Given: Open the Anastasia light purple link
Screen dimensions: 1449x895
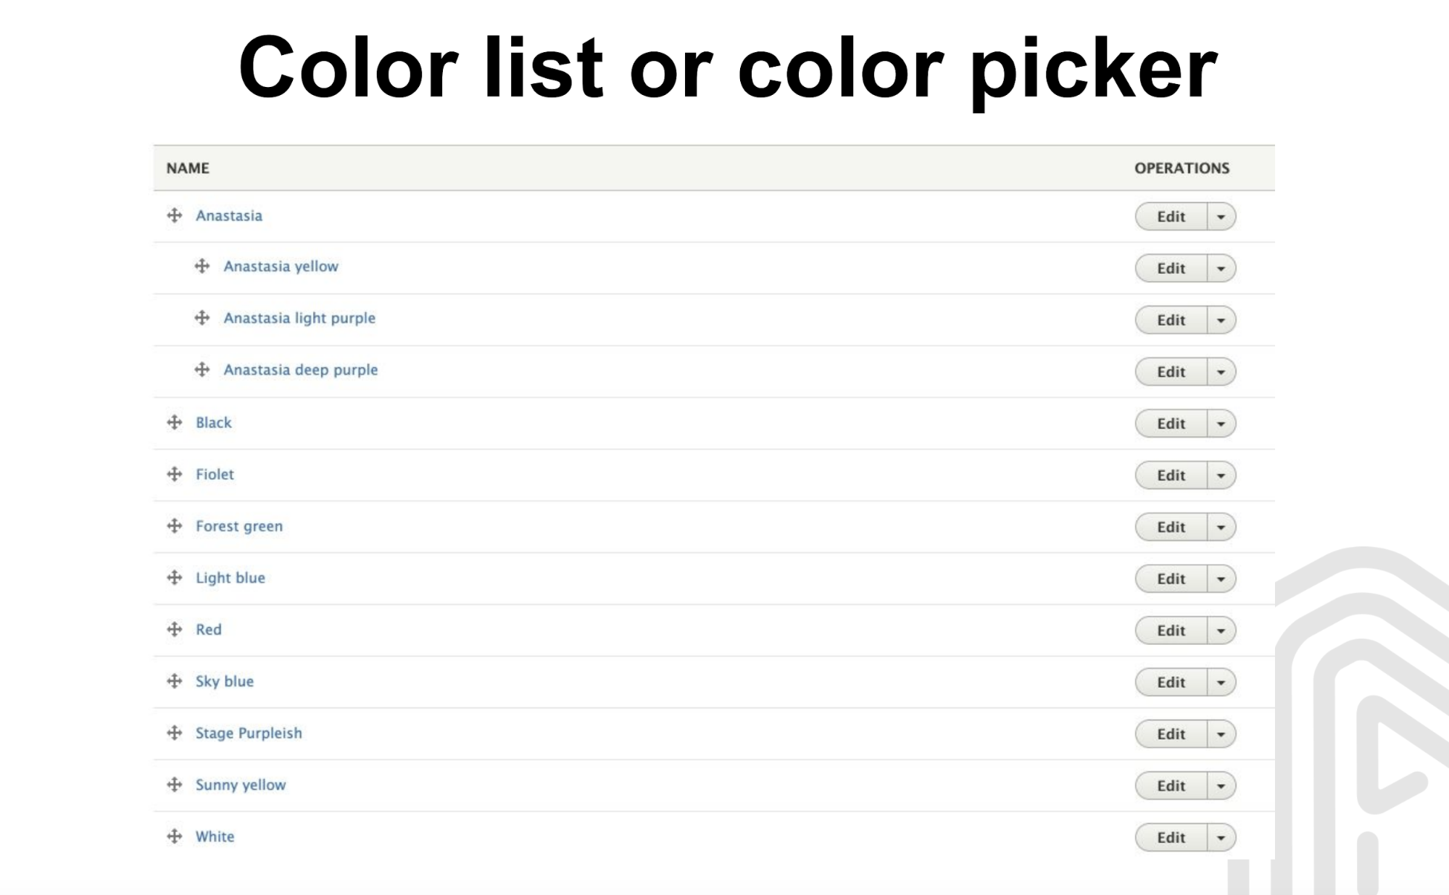Looking at the screenshot, I should pos(299,318).
